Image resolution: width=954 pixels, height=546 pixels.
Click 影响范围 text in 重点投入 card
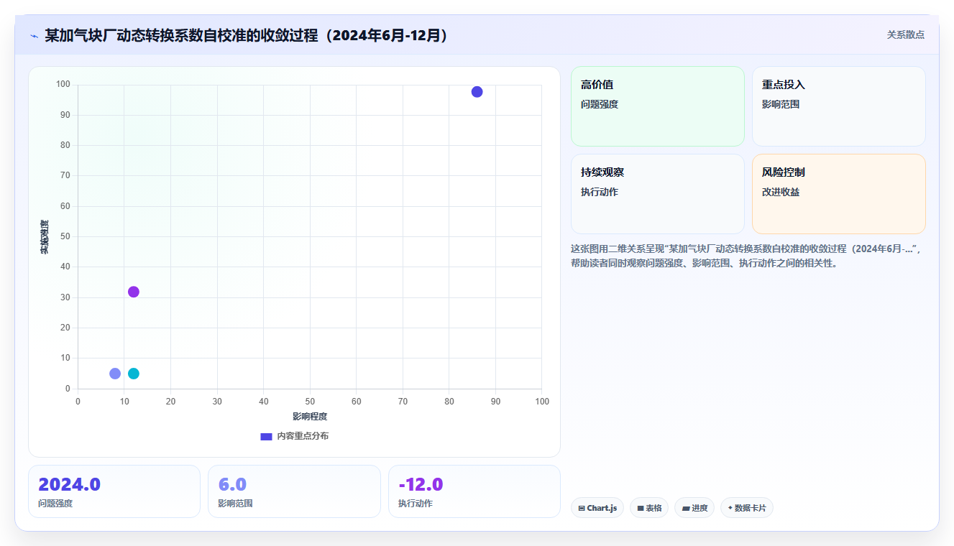click(x=781, y=104)
